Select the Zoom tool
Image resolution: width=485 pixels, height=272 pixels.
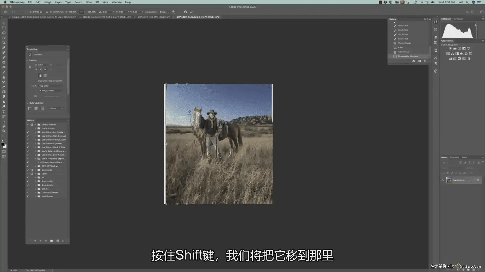coord(4,131)
